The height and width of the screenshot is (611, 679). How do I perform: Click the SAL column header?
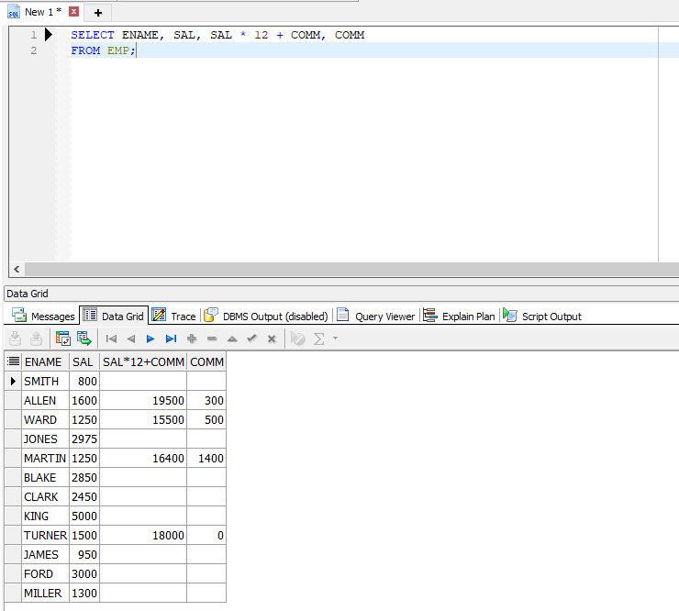84,361
